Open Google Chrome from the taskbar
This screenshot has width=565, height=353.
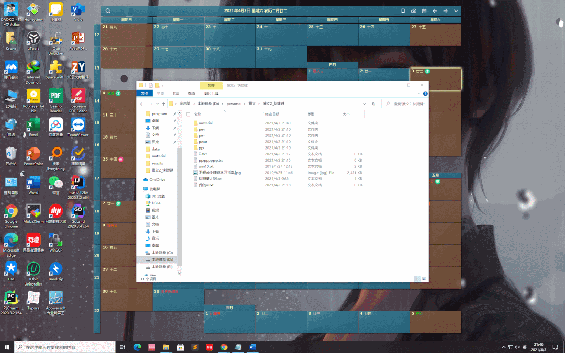click(x=224, y=347)
